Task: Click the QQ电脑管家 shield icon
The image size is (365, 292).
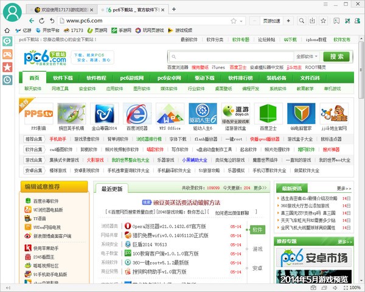Action: pos(301,114)
